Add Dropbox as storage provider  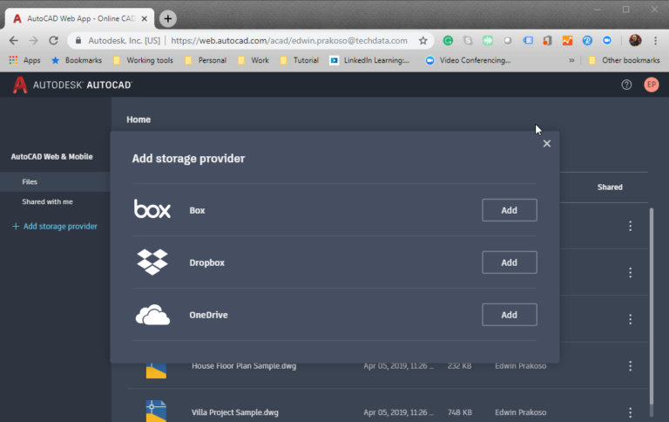(509, 262)
